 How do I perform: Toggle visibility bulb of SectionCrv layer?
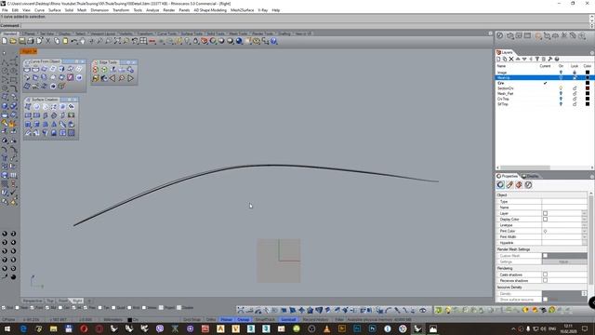tap(561, 88)
